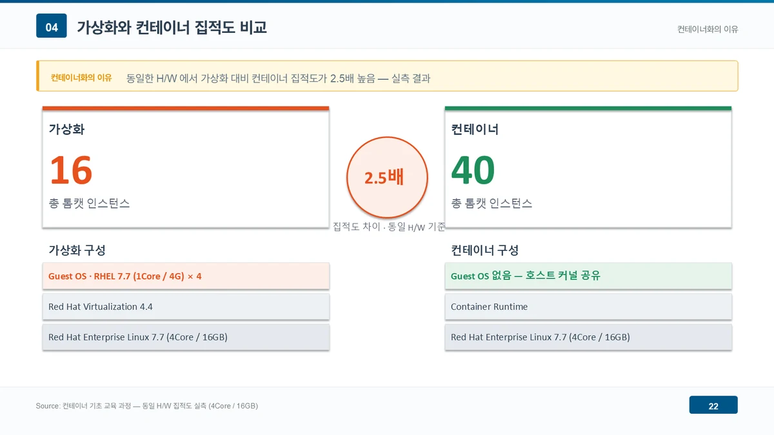Click the "가상화" card heading
The height and width of the screenshot is (435, 774).
pyautogui.click(x=66, y=129)
